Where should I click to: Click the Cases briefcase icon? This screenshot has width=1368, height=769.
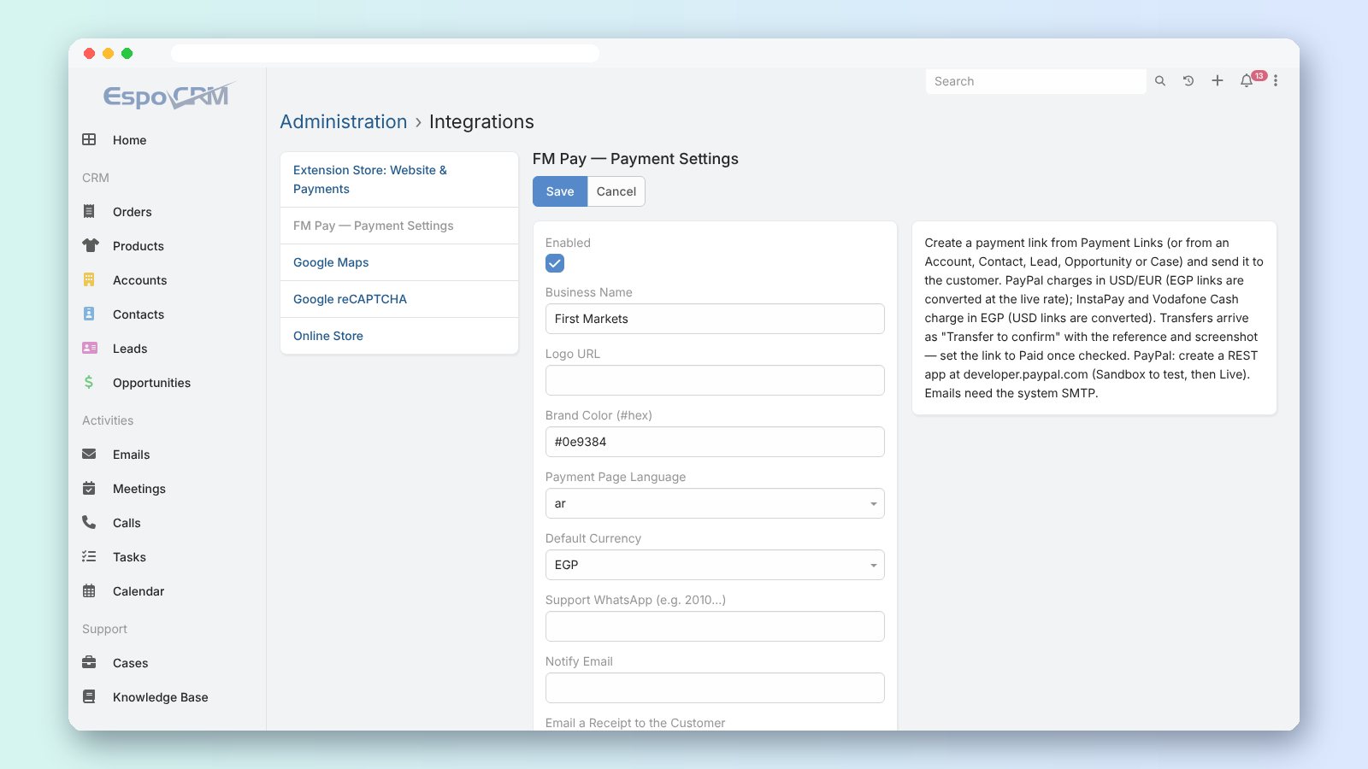click(x=89, y=662)
